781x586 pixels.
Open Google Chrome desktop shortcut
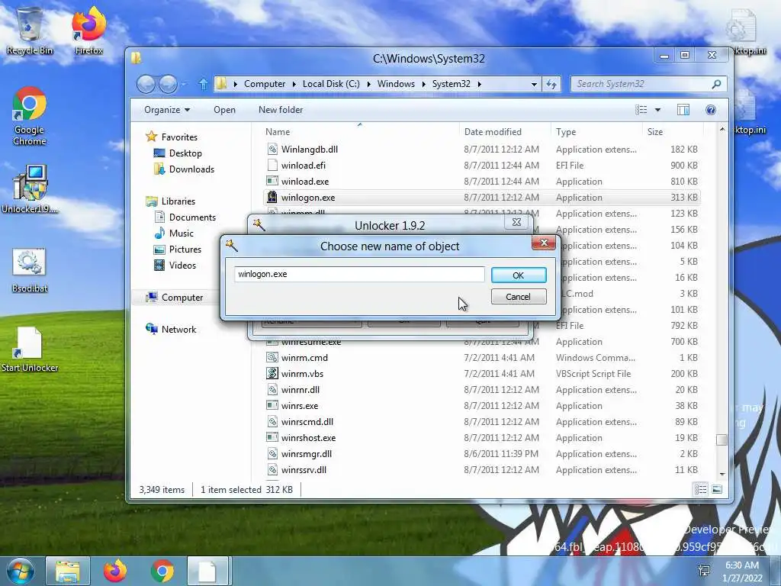pyautogui.click(x=30, y=116)
